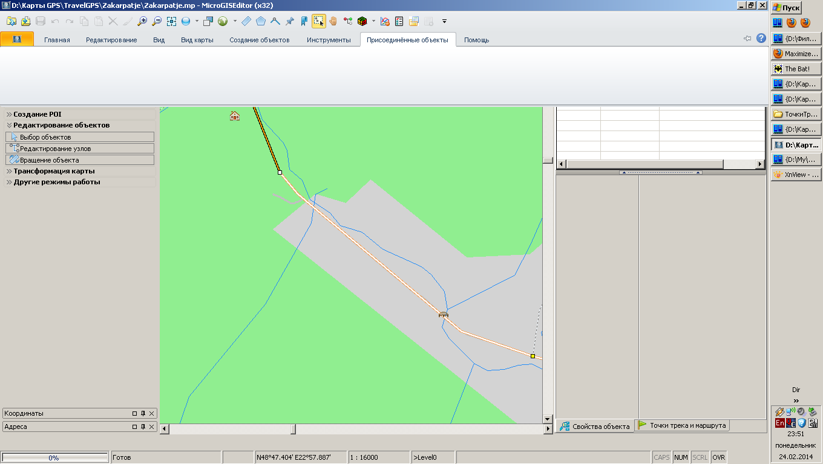Viewport: 823px width, 464px height.
Task: Open the Инструменты ribbon tab
Action: pos(329,40)
